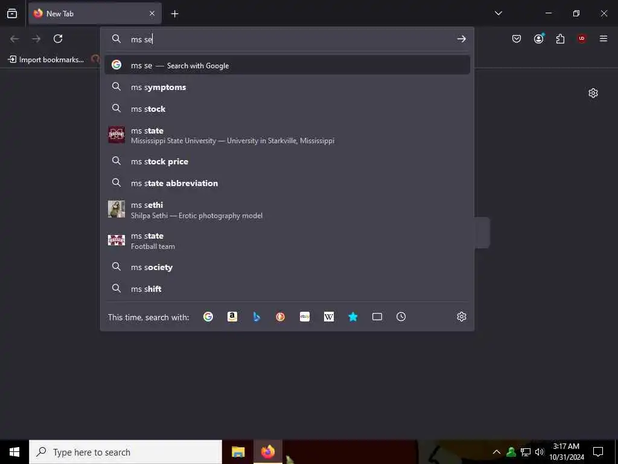Click the uBlock Origin icon
The width and height of the screenshot is (618, 464).
point(582,39)
